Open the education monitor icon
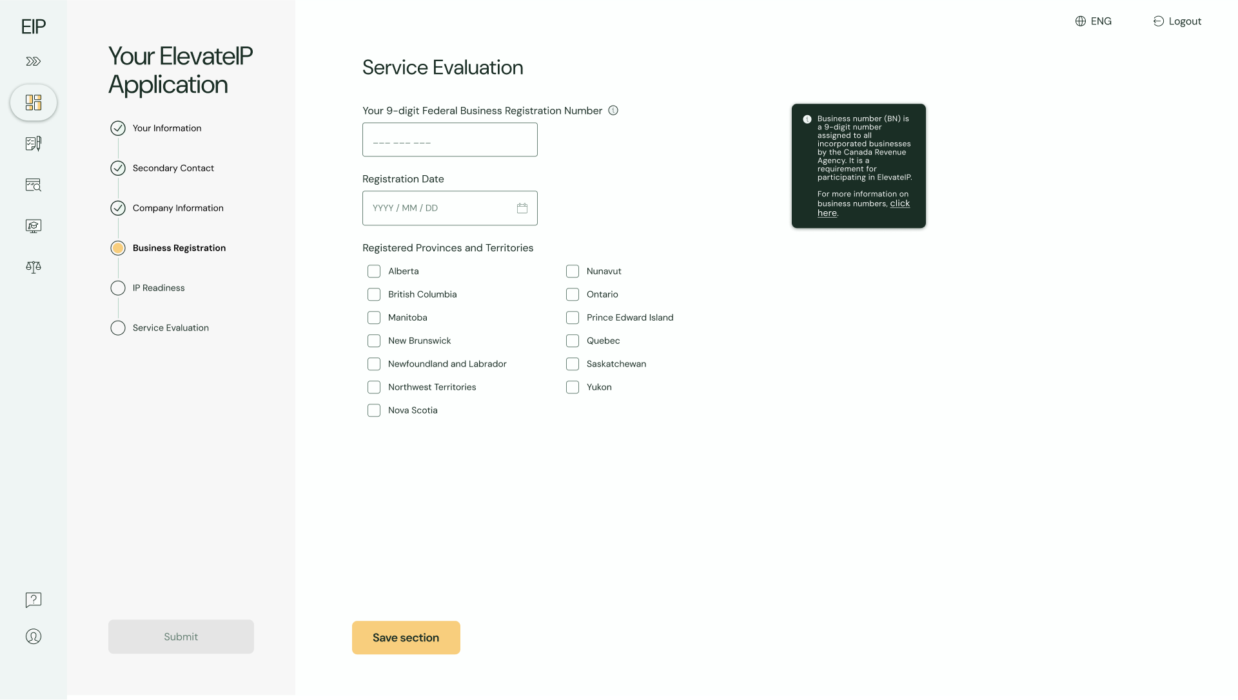Image resolution: width=1238 pixels, height=700 pixels. (x=34, y=226)
